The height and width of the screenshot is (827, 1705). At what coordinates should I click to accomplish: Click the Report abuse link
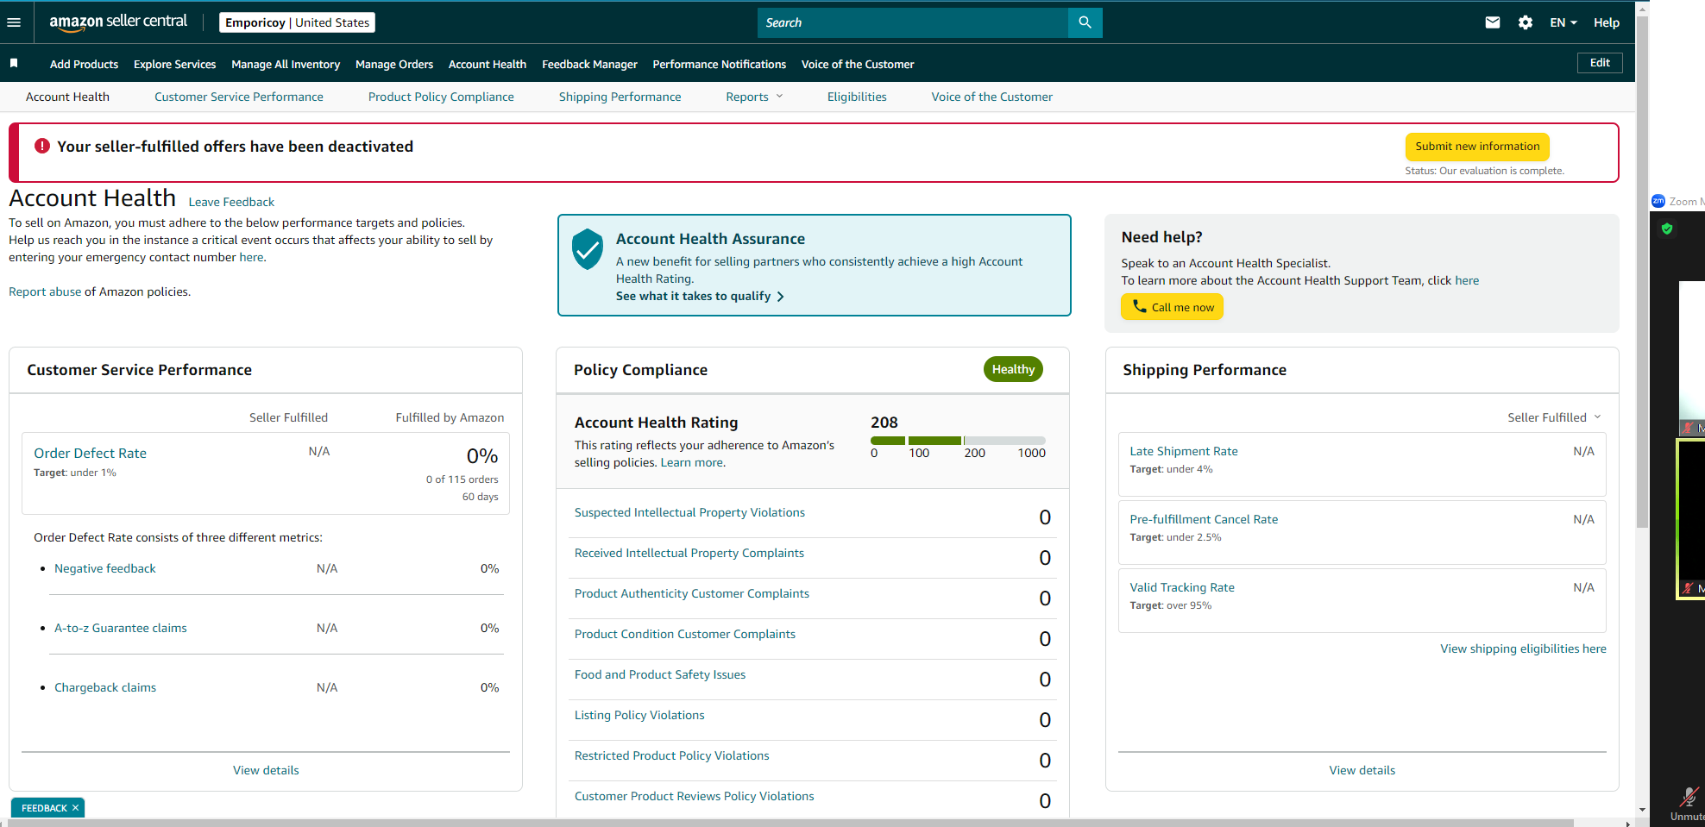pyautogui.click(x=45, y=291)
